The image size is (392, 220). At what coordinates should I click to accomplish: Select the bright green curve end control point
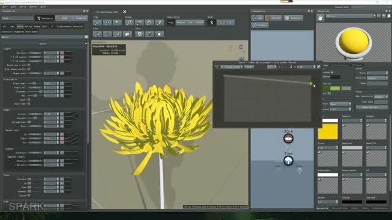click(311, 84)
